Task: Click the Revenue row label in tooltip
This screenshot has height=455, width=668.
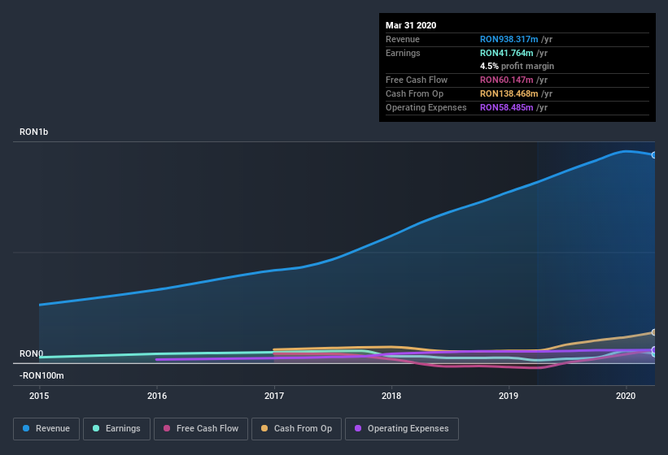Action: [x=403, y=39]
